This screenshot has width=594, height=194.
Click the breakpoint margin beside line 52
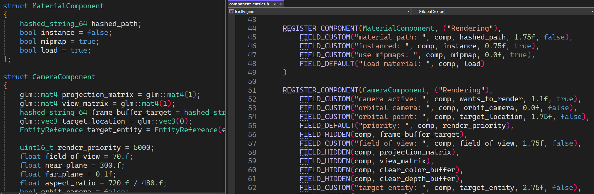click(231, 99)
